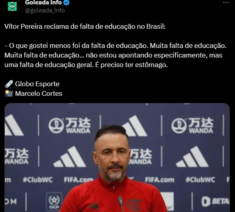Click the #ClubWC text on the left

(38, 180)
